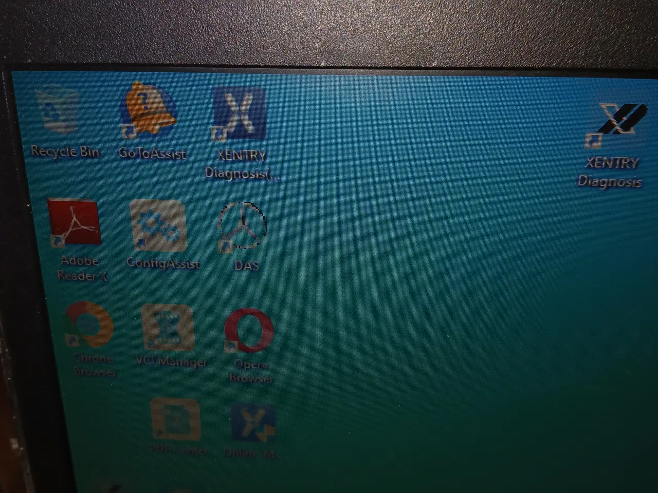The height and width of the screenshot is (493, 658).
Task: Select the "Adobe Reader X" label text
Action: pyautogui.click(x=81, y=268)
